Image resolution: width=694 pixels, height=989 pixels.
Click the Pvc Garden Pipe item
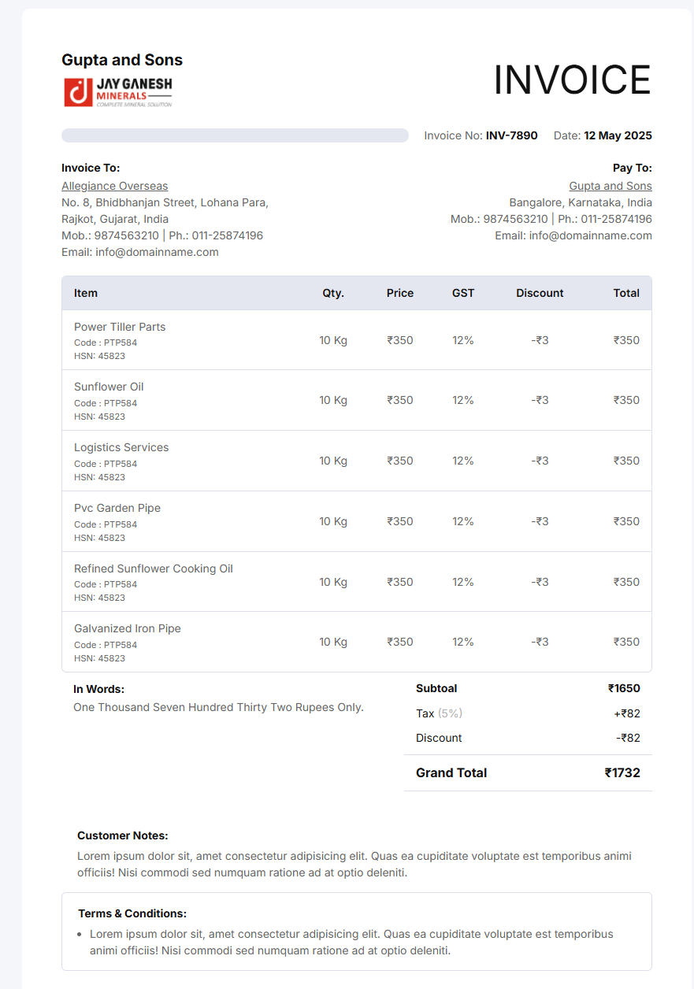[x=117, y=508]
